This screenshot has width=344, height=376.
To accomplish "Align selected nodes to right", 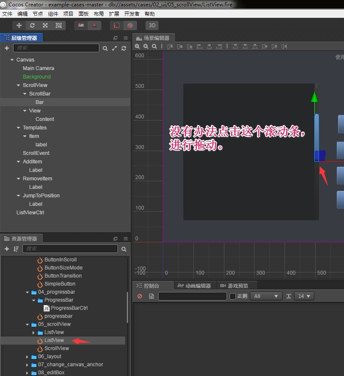I will pyautogui.click(x=219, y=46).
